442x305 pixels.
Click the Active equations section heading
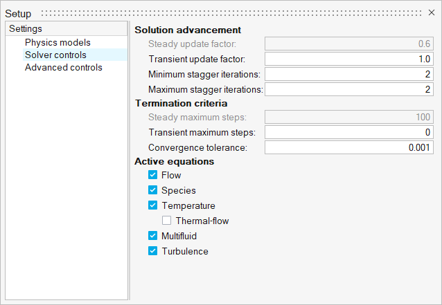click(x=174, y=161)
